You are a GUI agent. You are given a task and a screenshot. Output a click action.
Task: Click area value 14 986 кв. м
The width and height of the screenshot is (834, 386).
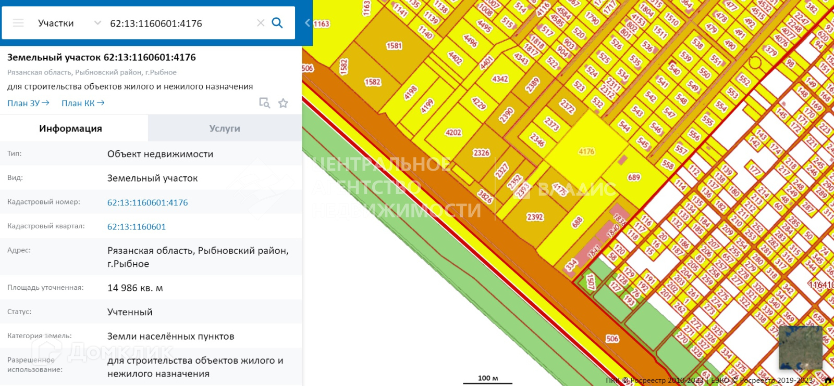(x=135, y=288)
